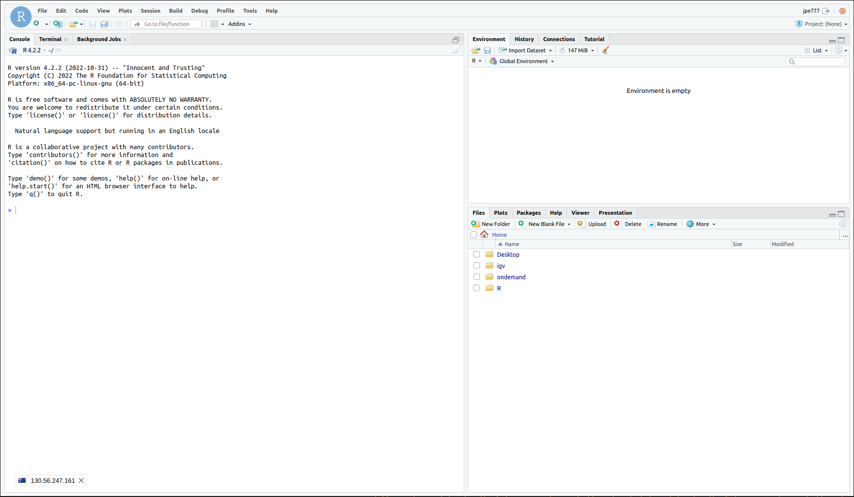Viewport: 854px width, 497px height.
Task: Click the Save Workspace icon in Environment pane
Action: tap(488, 50)
